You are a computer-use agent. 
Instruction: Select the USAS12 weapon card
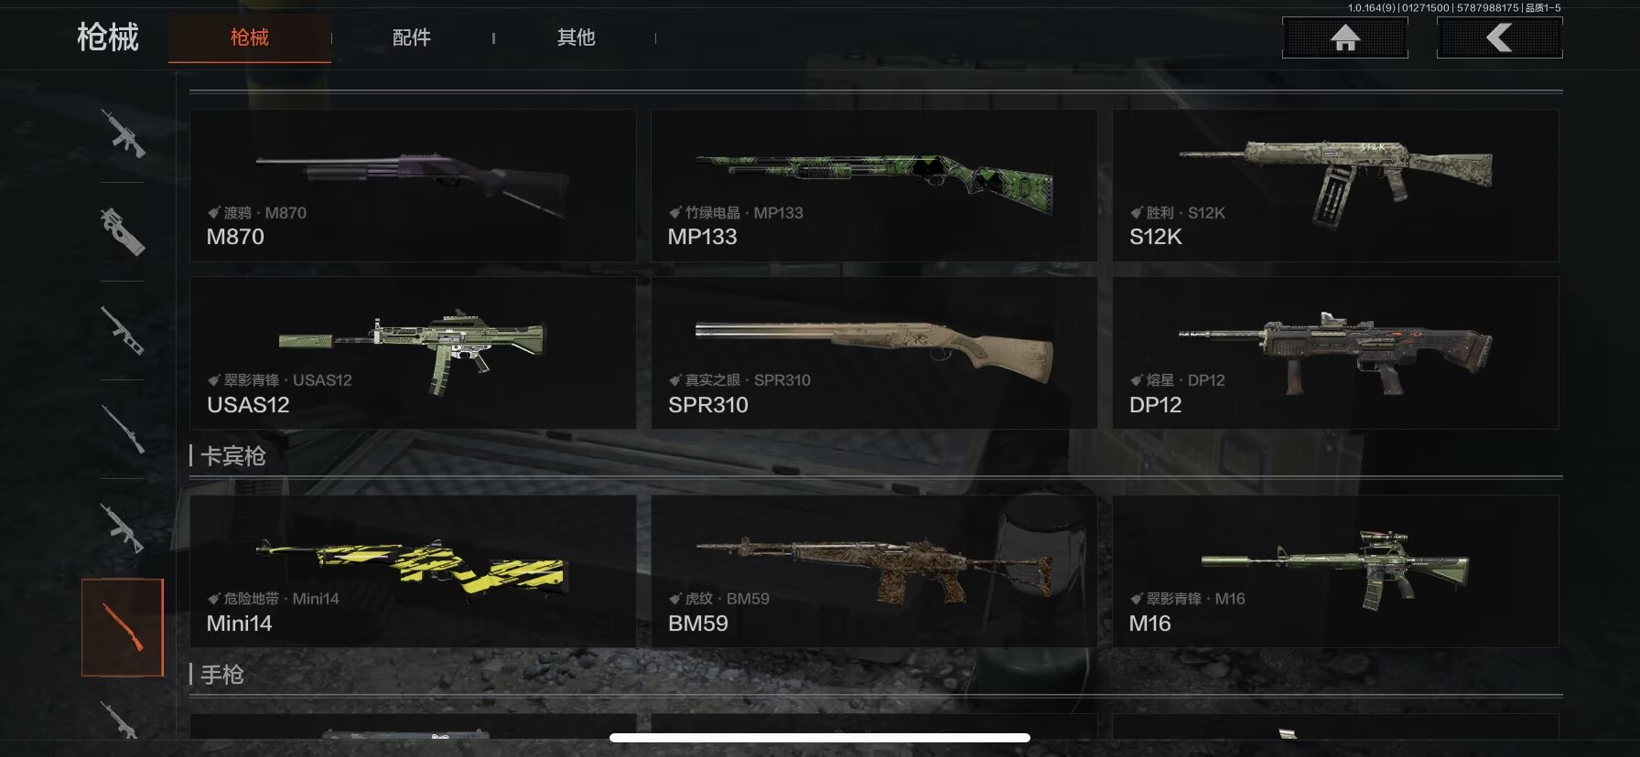point(413,353)
